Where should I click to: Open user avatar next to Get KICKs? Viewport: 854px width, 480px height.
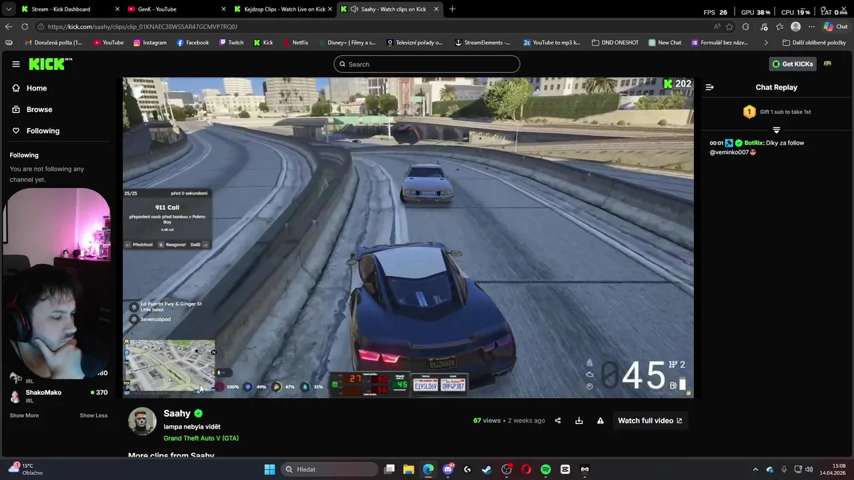827,64
